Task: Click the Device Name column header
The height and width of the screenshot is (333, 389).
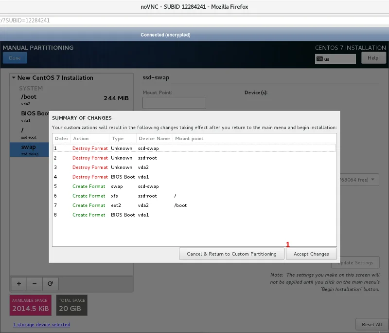Action: (153, 139)
